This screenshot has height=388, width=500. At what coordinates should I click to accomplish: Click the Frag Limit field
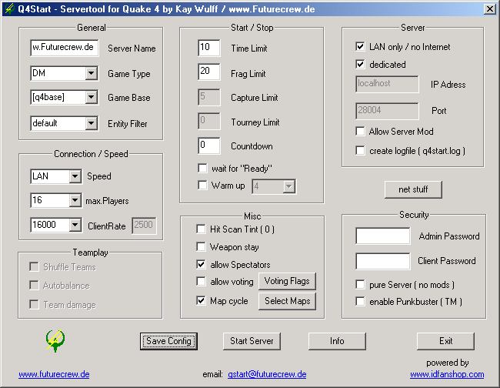click(209, 72)
